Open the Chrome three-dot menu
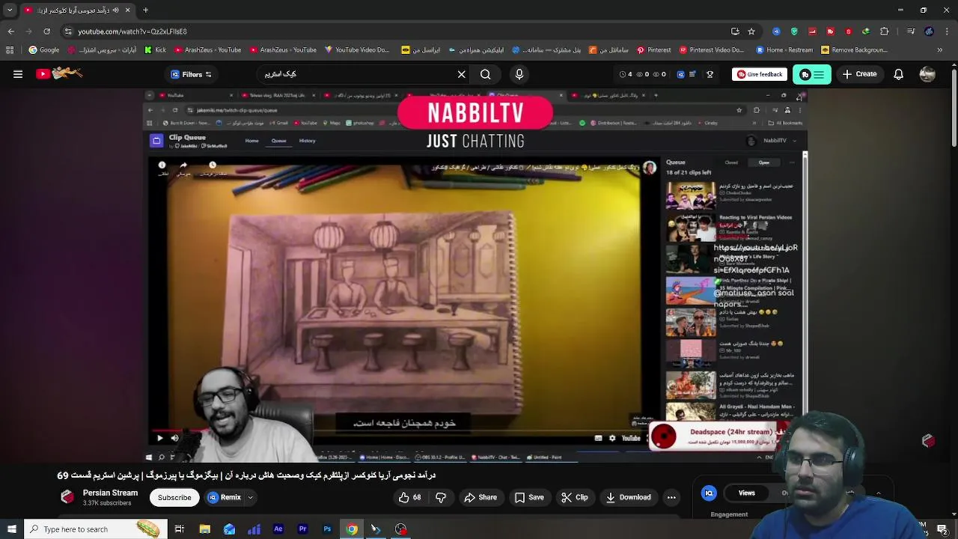Viewport: 958px width, 539px height. [947, 31]
